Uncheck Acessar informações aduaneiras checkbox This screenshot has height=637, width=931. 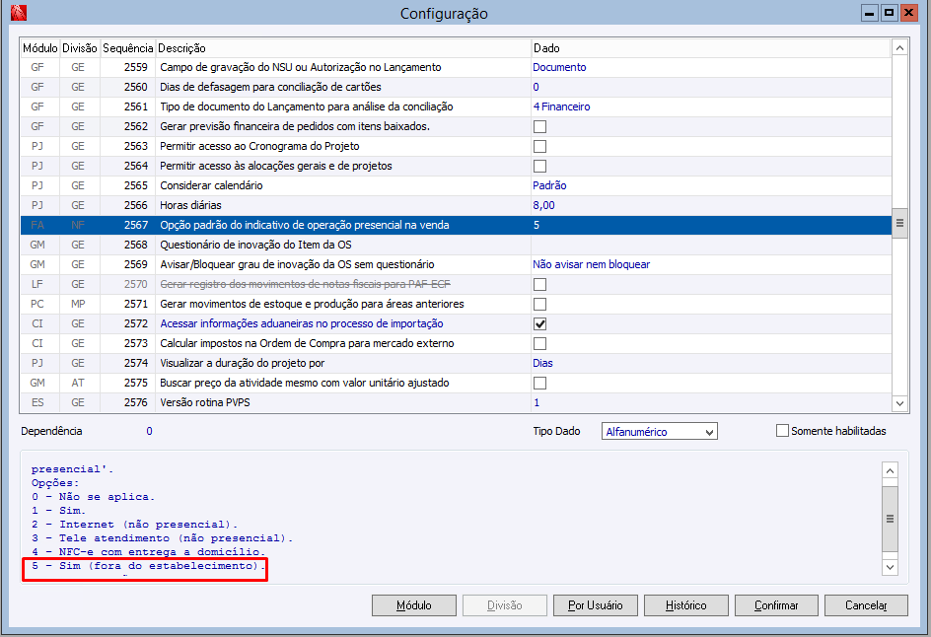(x=539, y=324)
